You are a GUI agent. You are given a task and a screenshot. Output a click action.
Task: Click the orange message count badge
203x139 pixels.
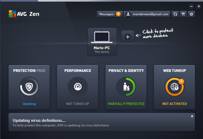(118, 14)
